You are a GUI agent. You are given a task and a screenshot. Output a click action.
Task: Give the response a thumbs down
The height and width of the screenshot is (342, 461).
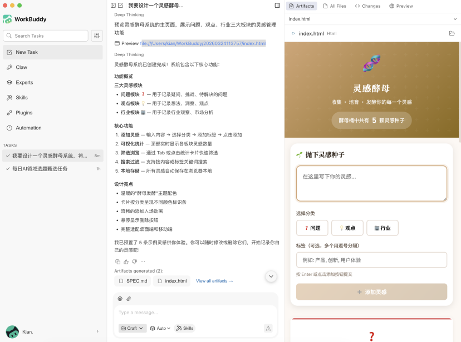(134, 261)
